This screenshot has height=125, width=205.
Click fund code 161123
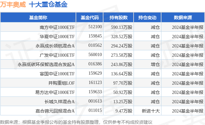[95, 82]
